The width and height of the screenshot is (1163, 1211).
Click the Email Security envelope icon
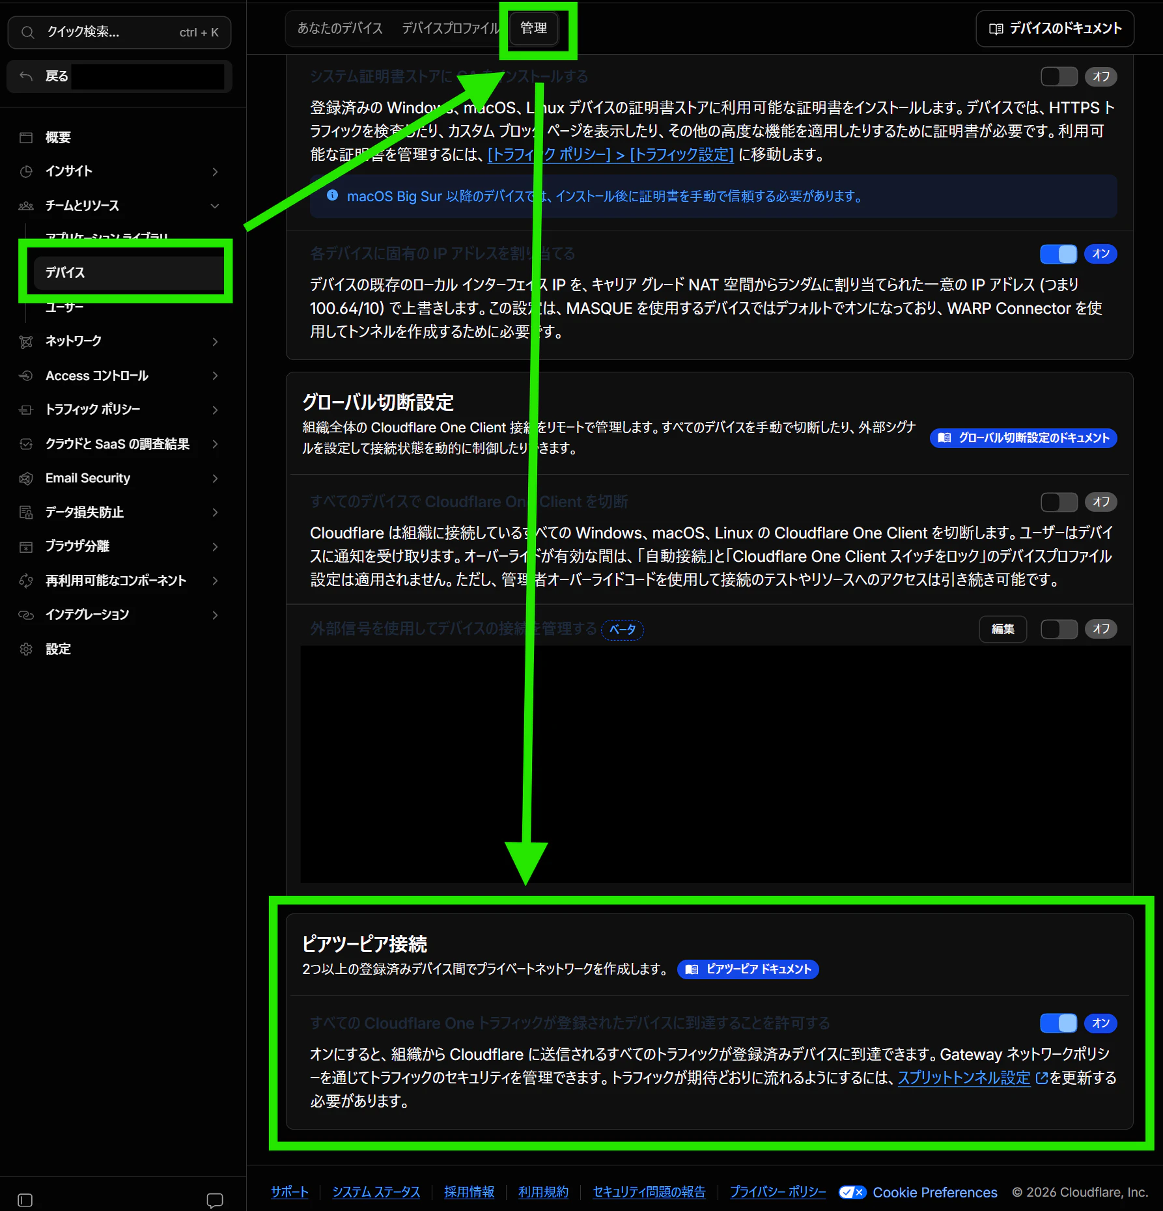tap(26, 479)
